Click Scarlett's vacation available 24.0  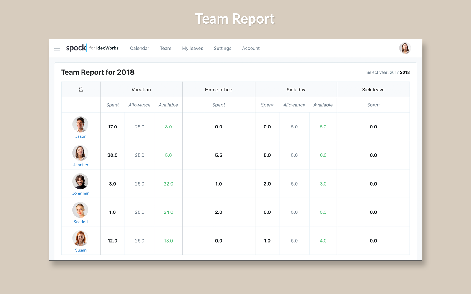(x=168, y=212)
